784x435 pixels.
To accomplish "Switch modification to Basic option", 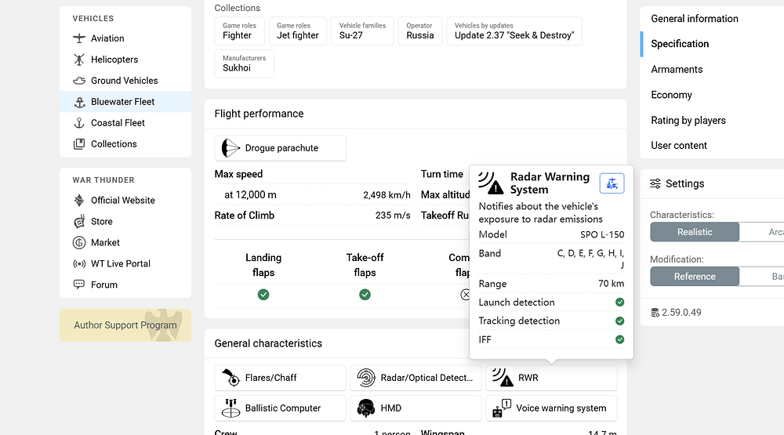I will click(x=761, y=277).
